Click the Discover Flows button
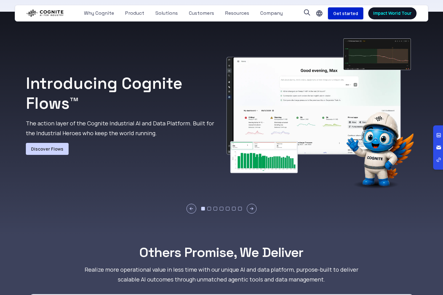 pos(47,149)
